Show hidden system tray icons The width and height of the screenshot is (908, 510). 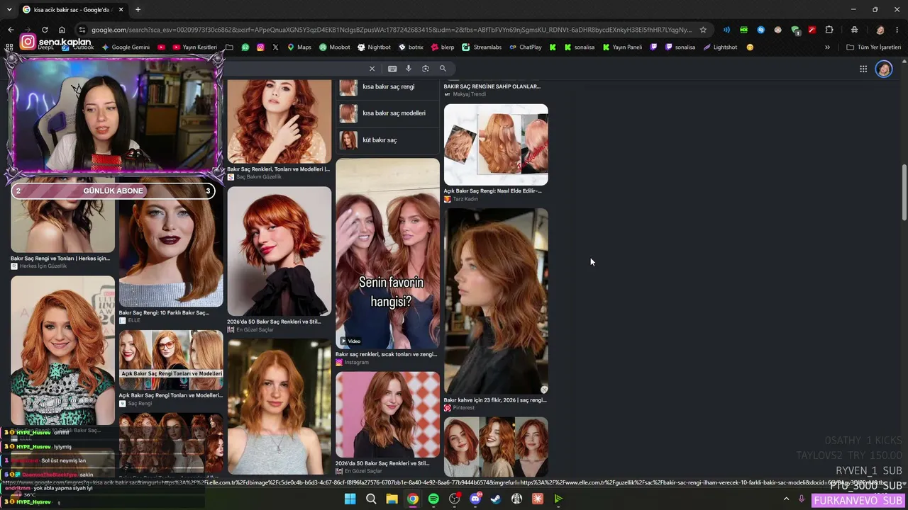click(786, 499)
